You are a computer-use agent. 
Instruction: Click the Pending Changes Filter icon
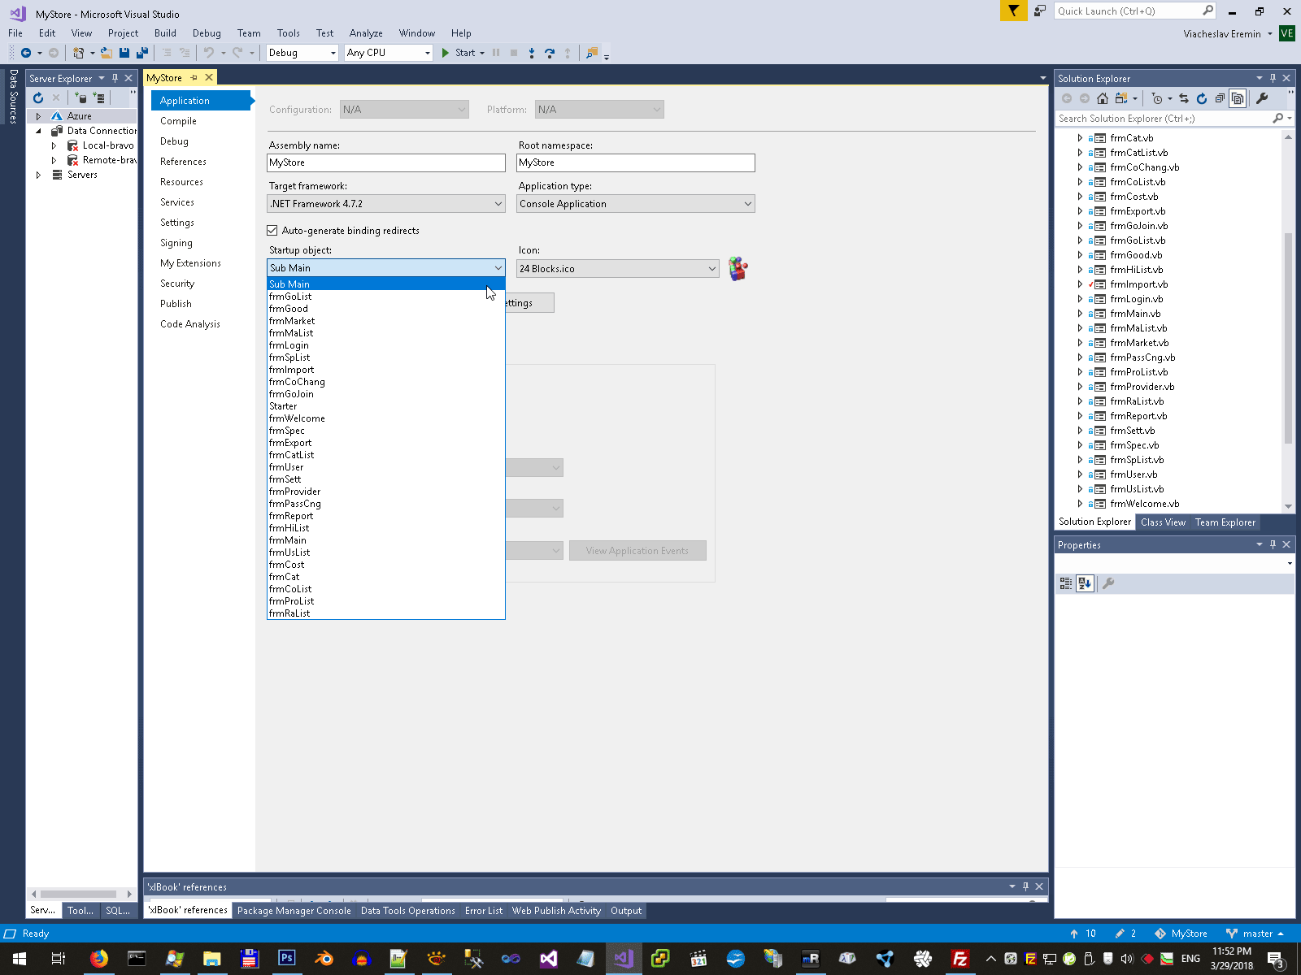[1158, 98]
